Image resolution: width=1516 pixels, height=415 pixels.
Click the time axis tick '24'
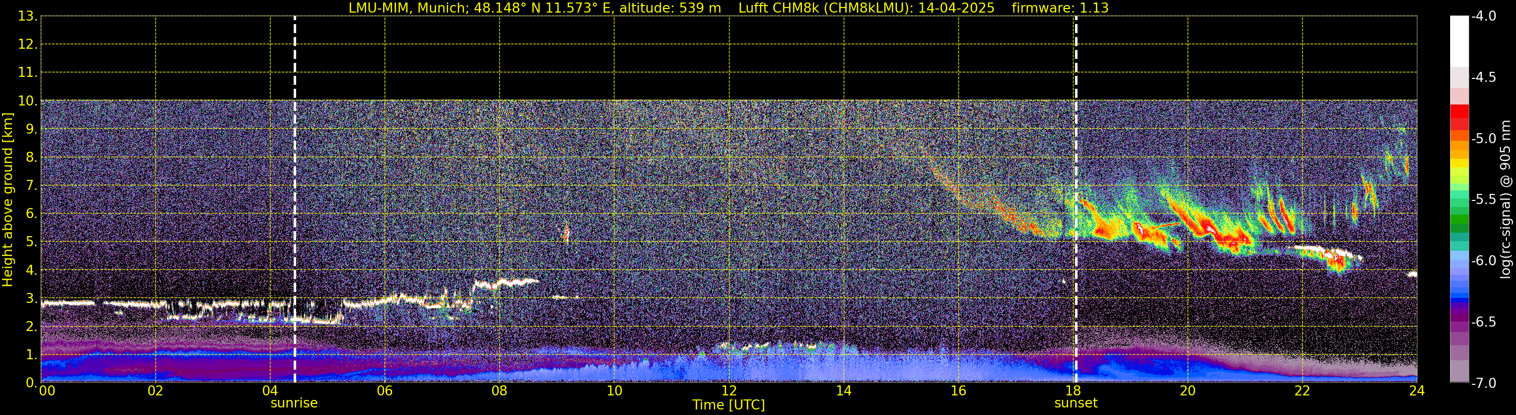(1416, 391)
